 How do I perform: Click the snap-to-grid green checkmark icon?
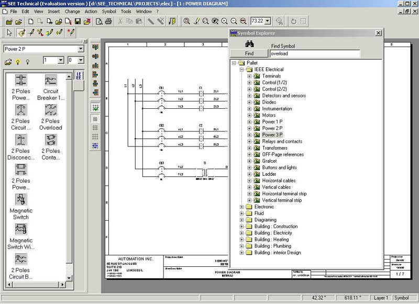click(x=95, y=108)
